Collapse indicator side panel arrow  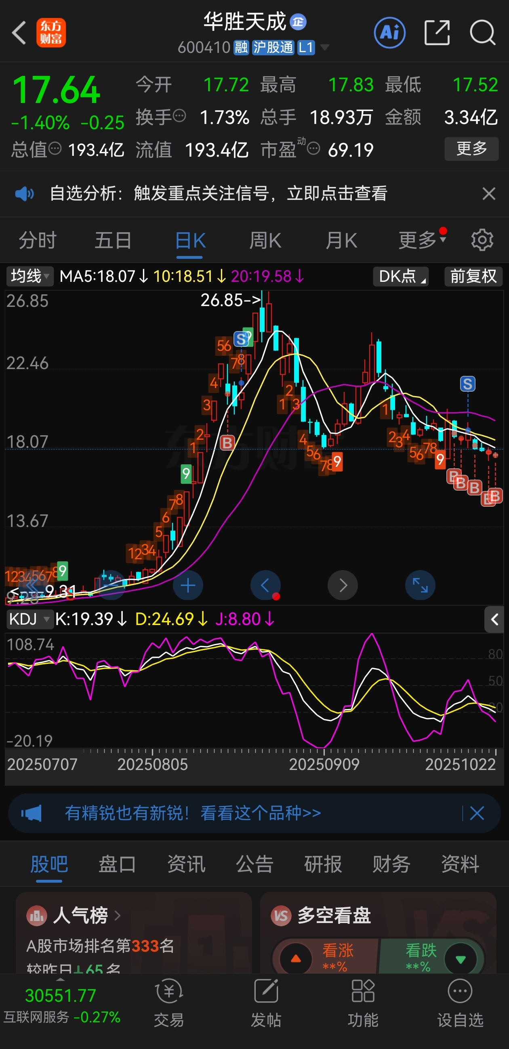tap(494, 619)
